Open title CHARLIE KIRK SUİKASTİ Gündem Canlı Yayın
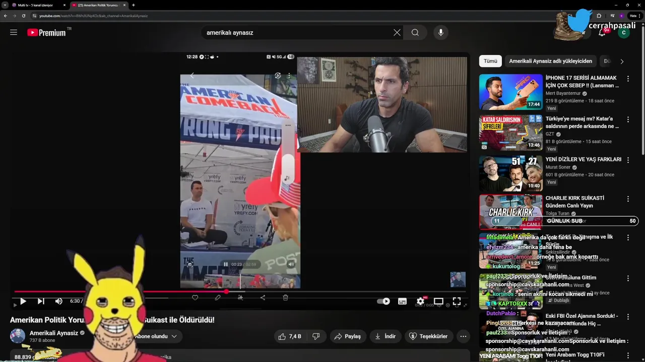The width and height of the screenshot is (645, 362). coord(575,202)
